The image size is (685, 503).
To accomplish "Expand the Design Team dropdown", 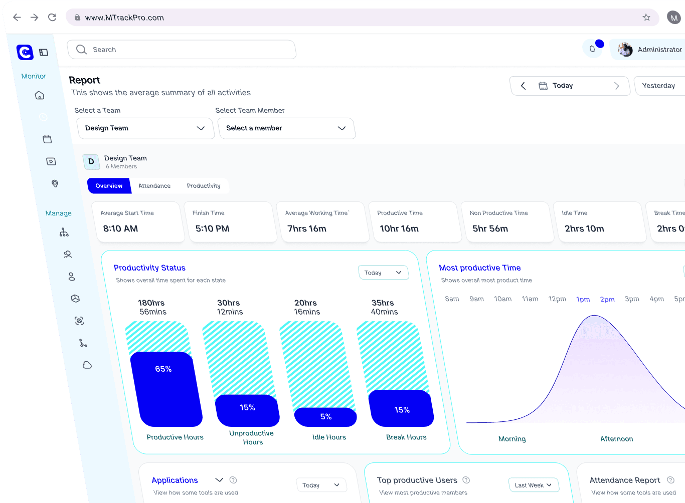I will click(145, 128).
